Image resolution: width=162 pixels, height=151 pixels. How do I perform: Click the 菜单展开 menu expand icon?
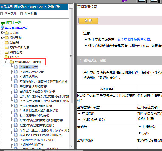(1, 14)
